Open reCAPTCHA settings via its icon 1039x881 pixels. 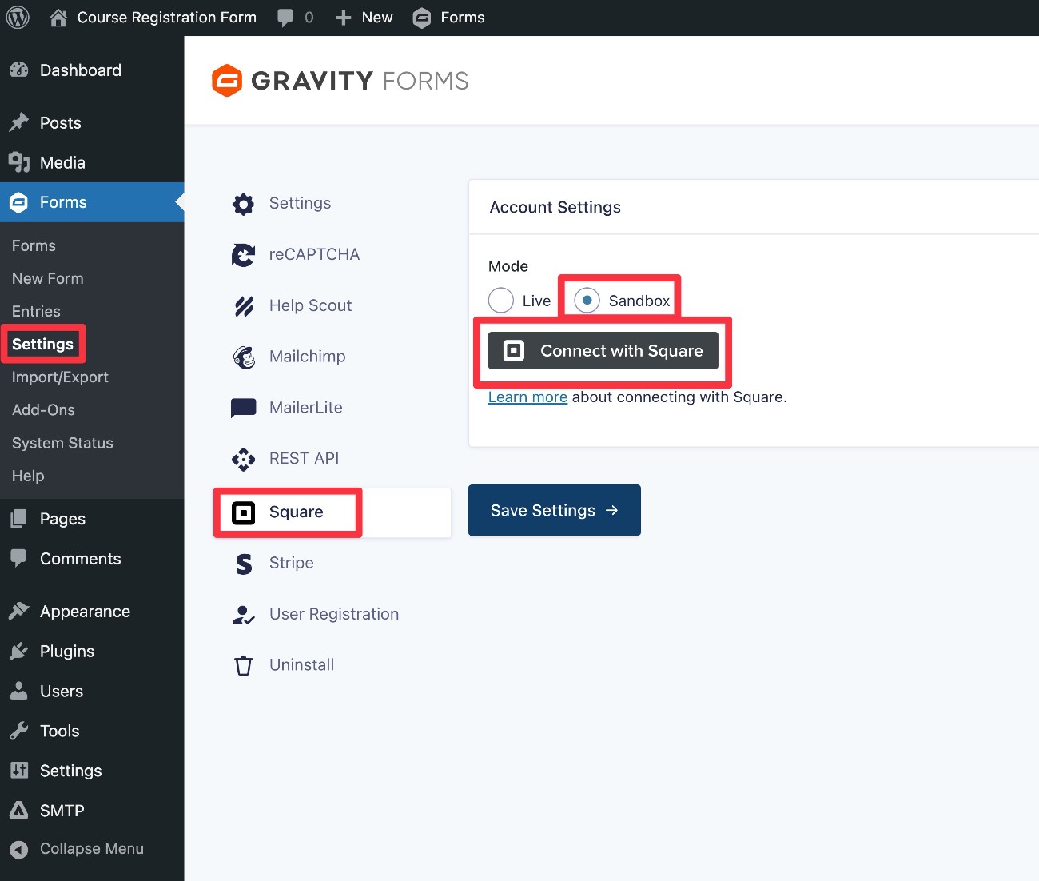tap(243, 255)
